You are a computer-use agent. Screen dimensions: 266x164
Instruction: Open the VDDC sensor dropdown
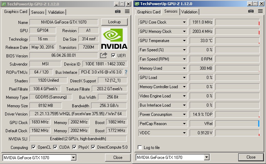[x=184, y=133]
